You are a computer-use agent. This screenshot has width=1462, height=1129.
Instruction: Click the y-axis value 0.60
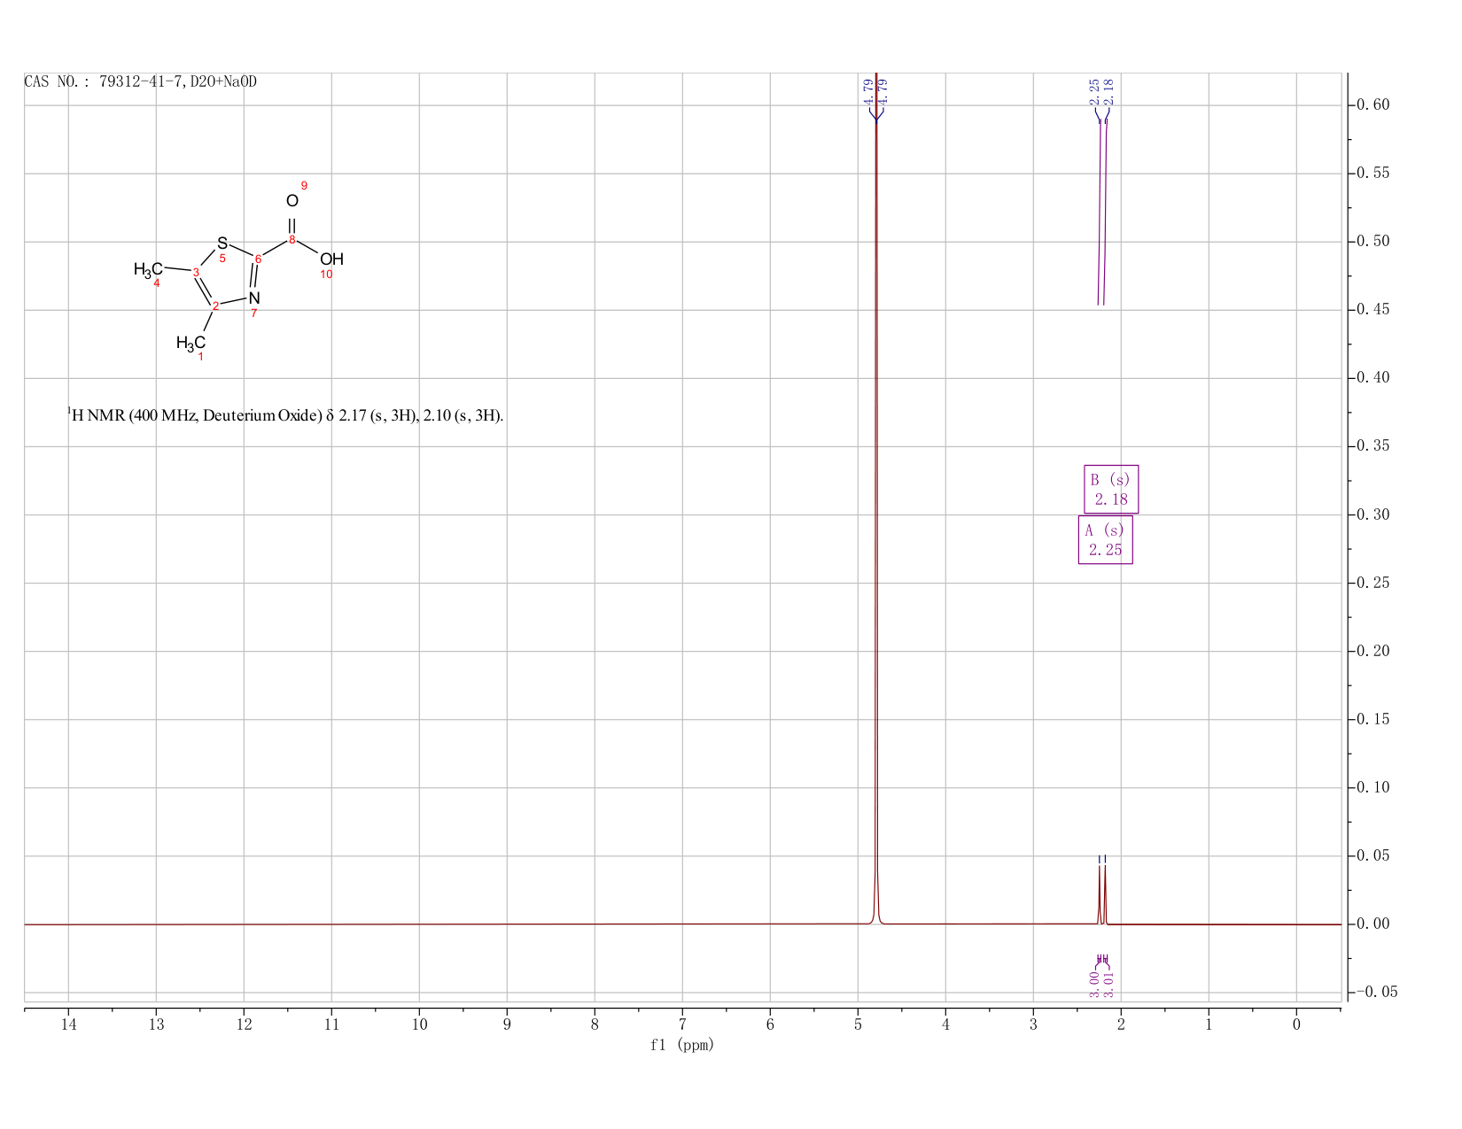1373,105
